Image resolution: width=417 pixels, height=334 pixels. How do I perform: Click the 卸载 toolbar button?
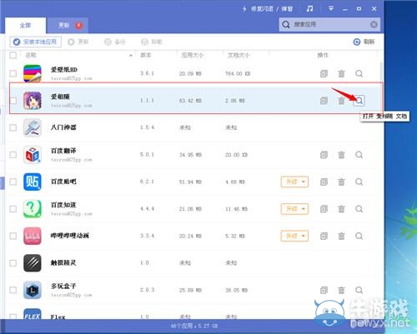[x=152, y=42]
